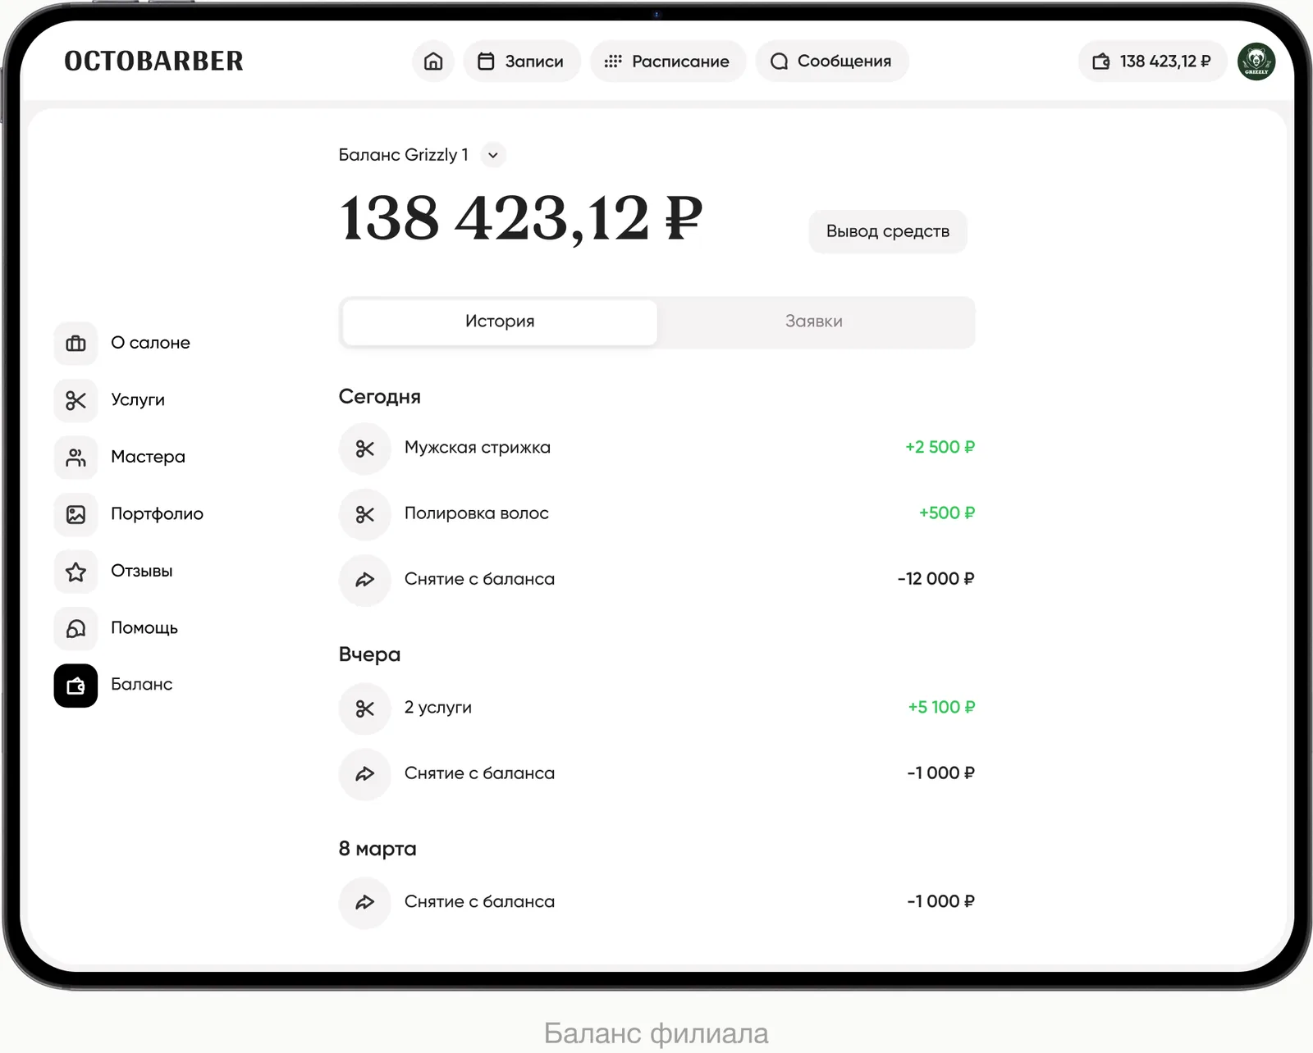1313x1053 pixels.
Task: Switch to the Заявки tab
Action: pyautogui.click(x=813, y=321)
